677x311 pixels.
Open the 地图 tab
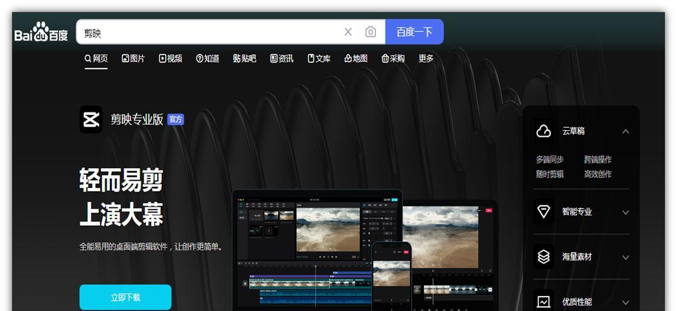tap(356, 58)
